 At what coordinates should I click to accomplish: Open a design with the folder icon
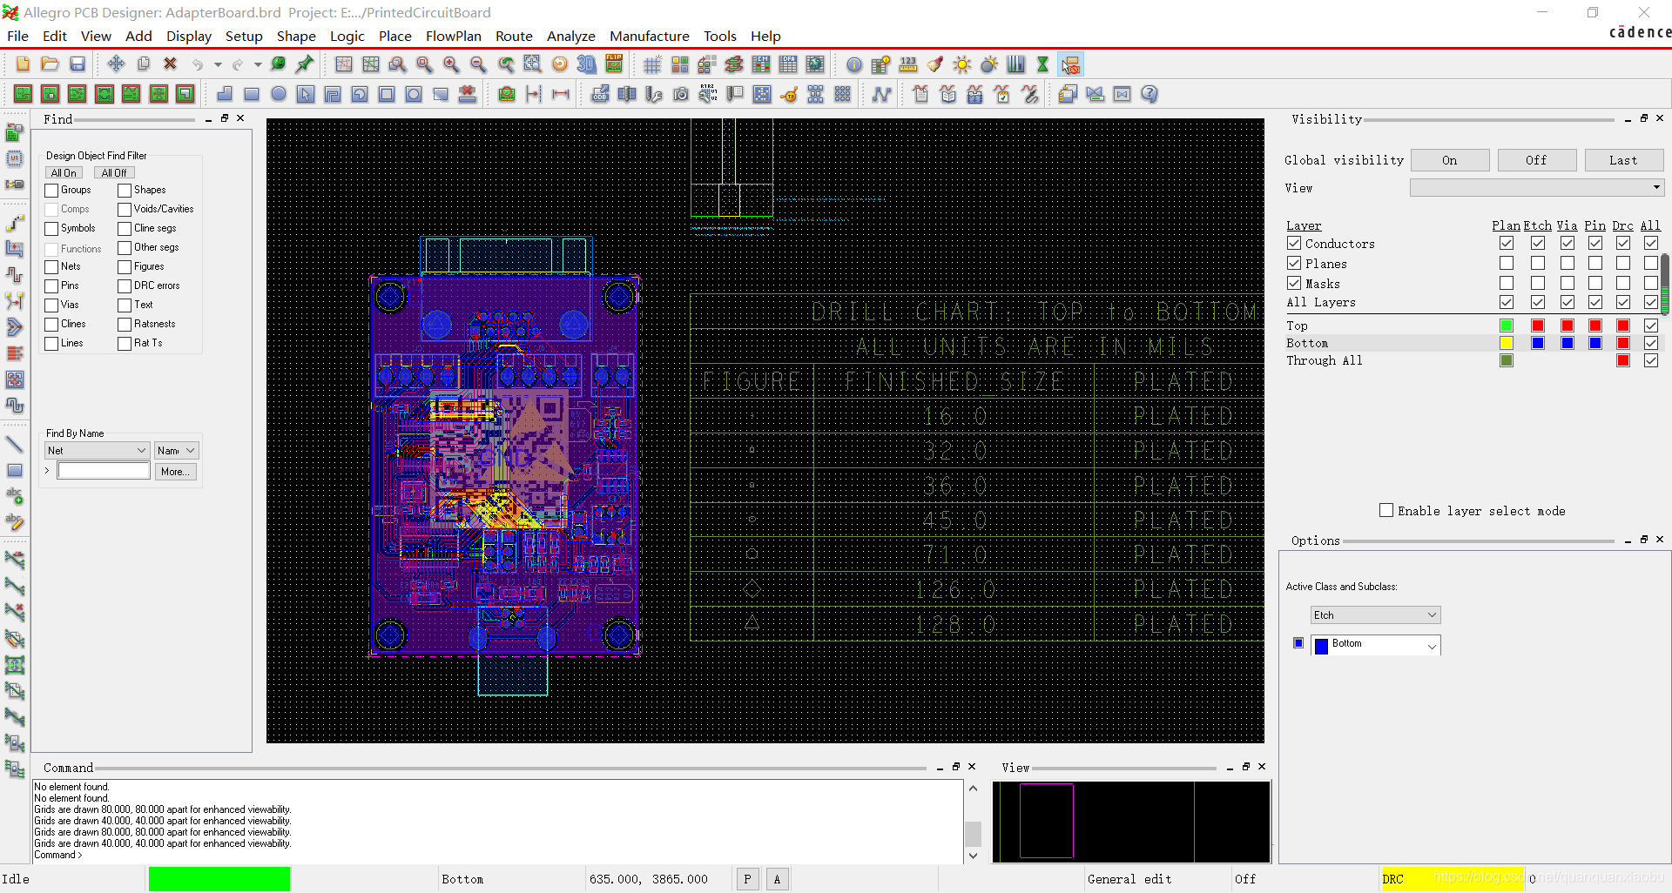[x=50, y=64]
